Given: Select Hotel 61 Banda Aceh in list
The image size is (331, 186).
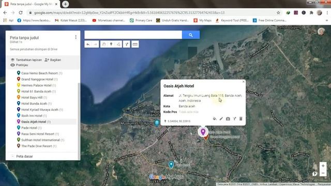Looking at the screenshot, I should point(36,91).
